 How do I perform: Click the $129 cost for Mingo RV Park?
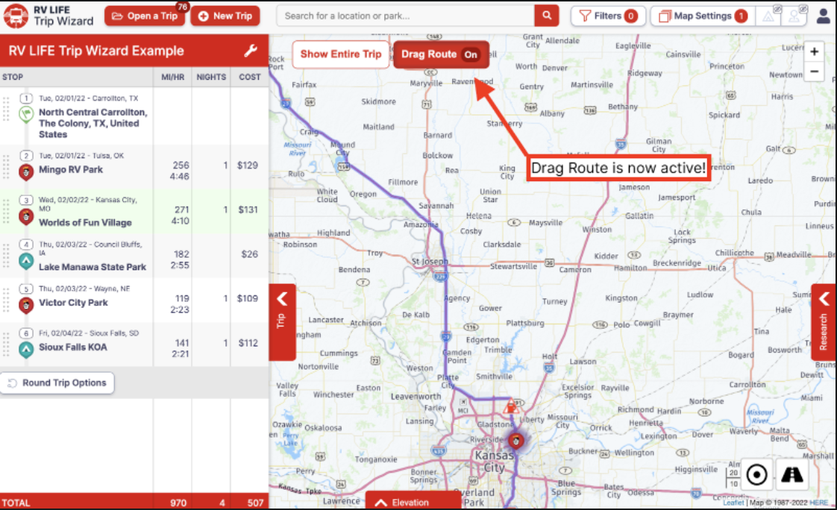248,166
